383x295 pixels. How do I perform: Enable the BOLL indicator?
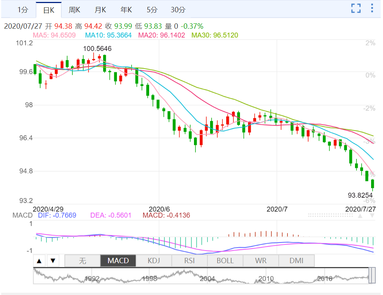(225, 261)
